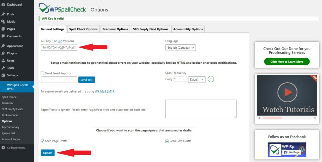Click the Posts menu label
Viewport: 322px width, 162px height.
10,14
